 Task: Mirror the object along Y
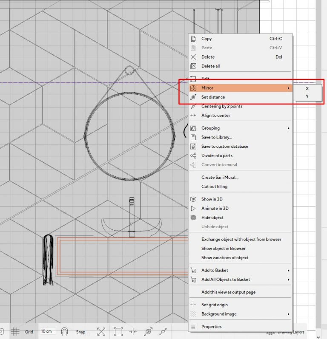pyautogui.click(x=307, y=96)
